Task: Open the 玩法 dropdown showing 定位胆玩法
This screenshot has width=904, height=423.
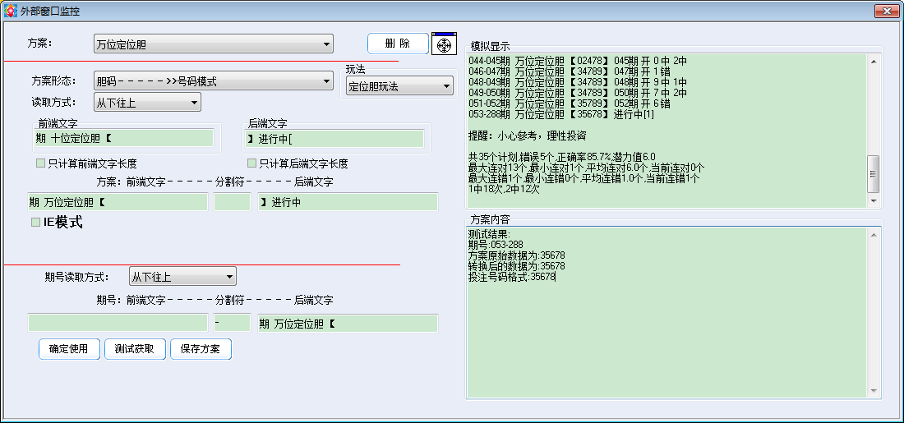Action: 399,85
